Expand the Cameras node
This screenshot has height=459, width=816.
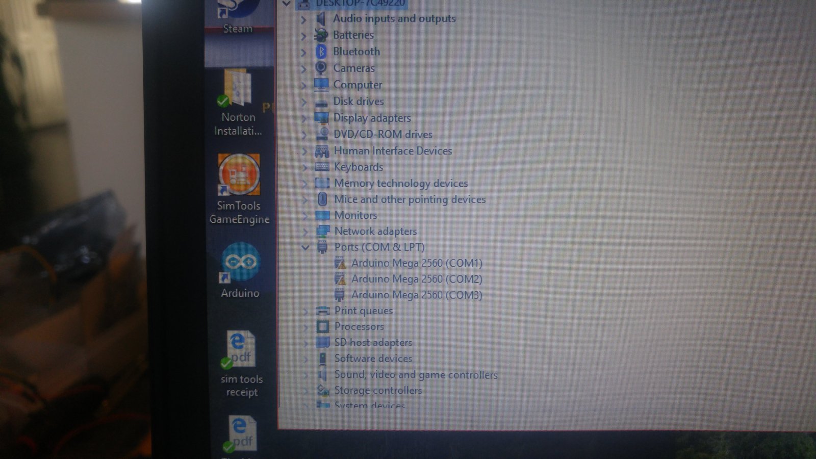(303, 69)
